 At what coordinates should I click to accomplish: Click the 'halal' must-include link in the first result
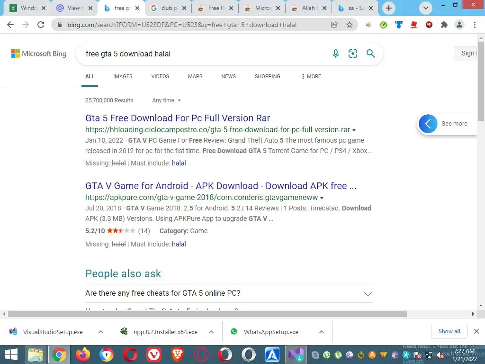tap(179, 163)
